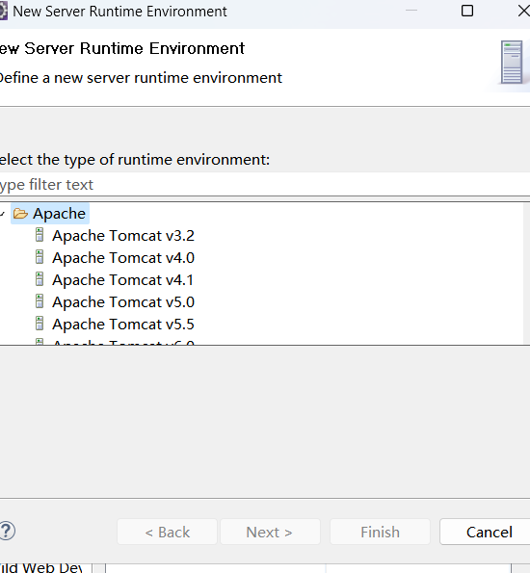Open help via the question mark icon
The height and width of the screenshot is (573, 530).
tap(7, 531)
